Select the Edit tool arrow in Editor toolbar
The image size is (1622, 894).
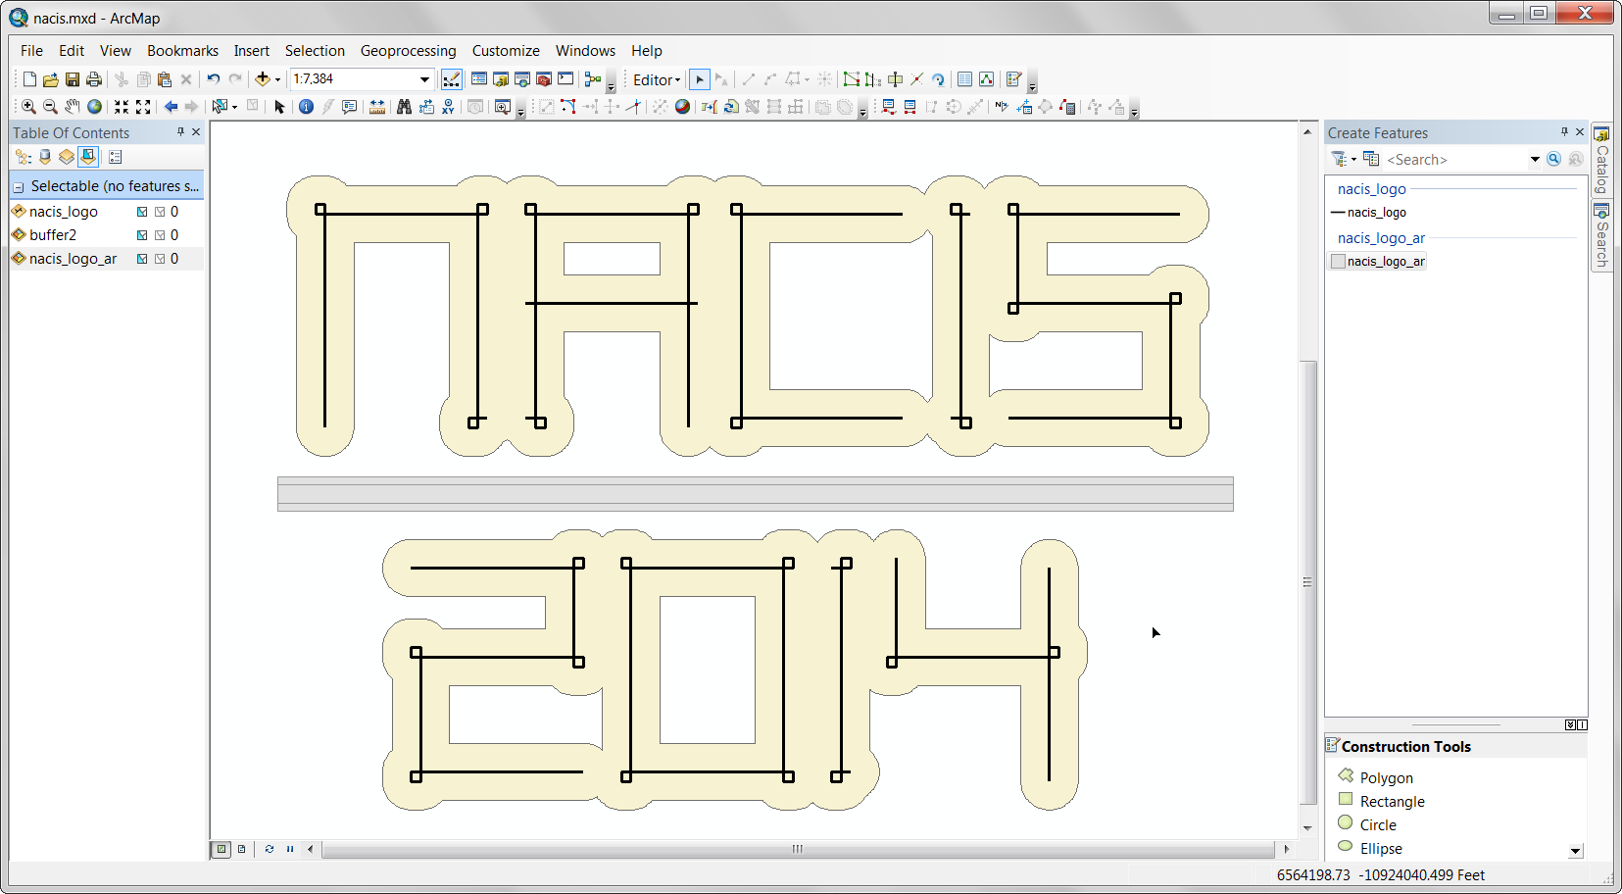coord(699,79)
